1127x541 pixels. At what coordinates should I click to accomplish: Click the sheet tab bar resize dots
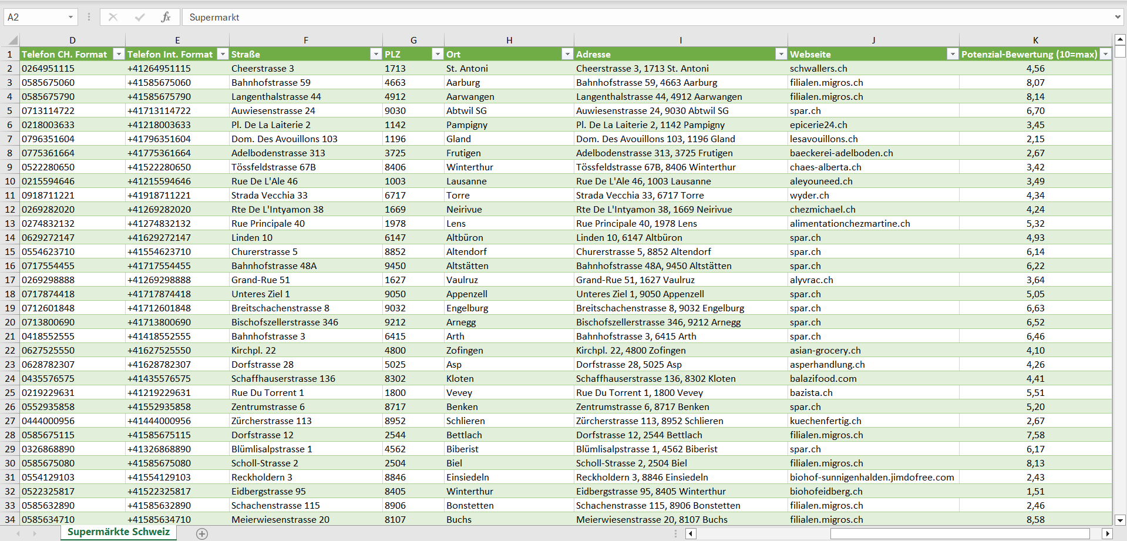[x=675, y=533]
